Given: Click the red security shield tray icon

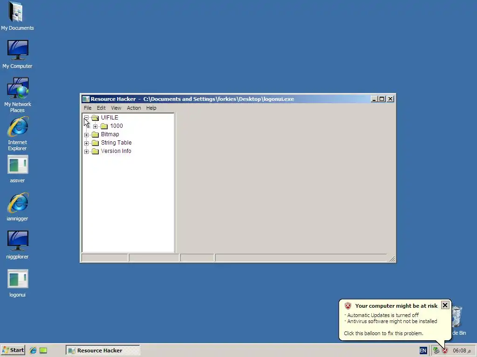Looking at the screenshot, I should pos(445,350).
